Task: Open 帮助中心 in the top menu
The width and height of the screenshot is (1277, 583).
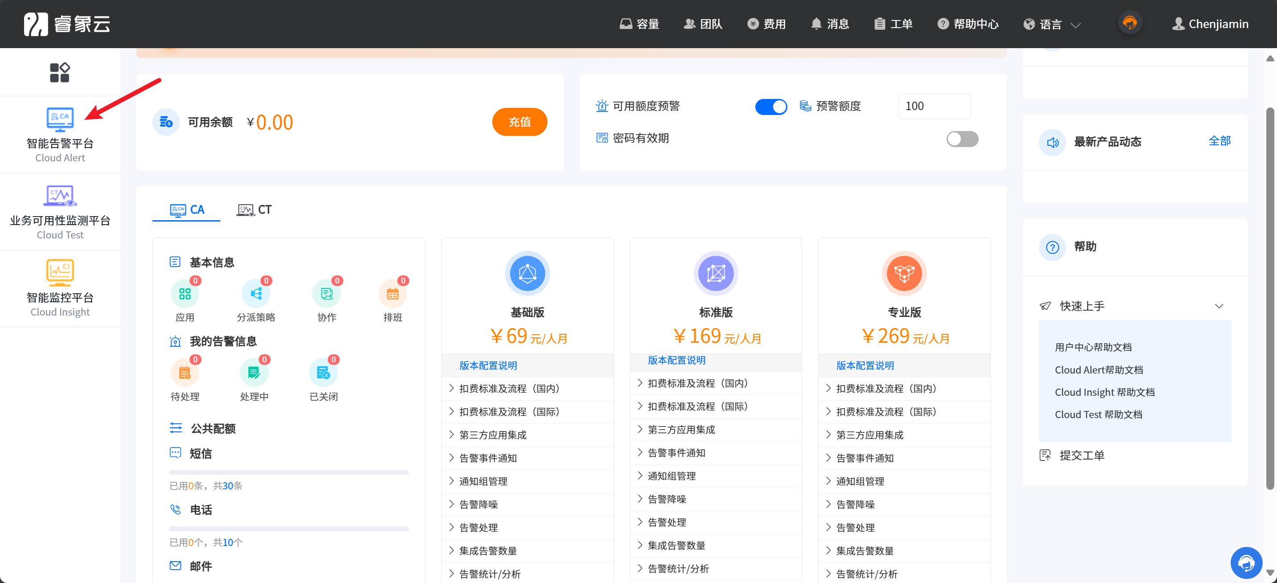Action: click(x=968, y=24)
